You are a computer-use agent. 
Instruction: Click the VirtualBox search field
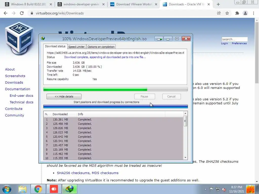pos(235,39)
